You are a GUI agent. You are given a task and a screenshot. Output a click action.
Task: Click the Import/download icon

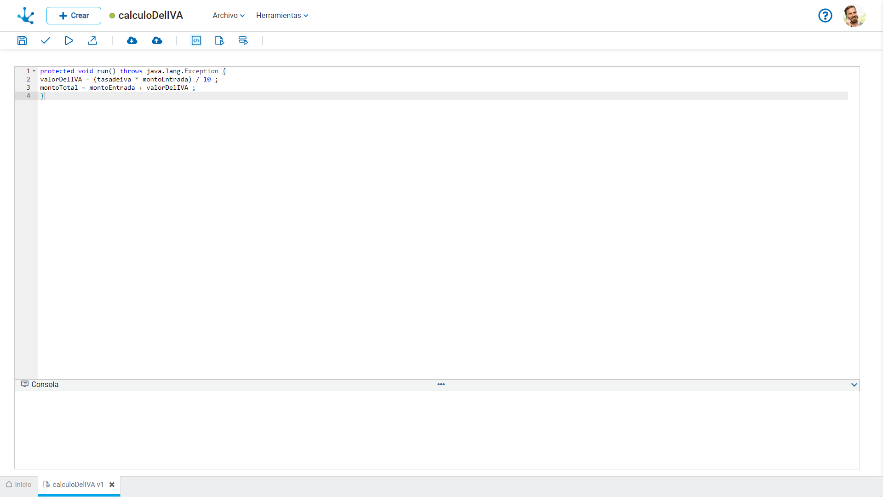click(132, 40)
